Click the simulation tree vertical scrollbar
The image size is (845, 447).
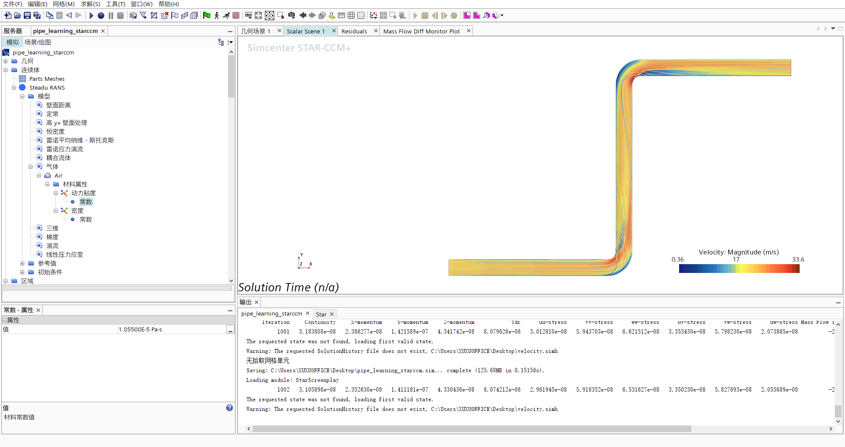coord(231,76)
